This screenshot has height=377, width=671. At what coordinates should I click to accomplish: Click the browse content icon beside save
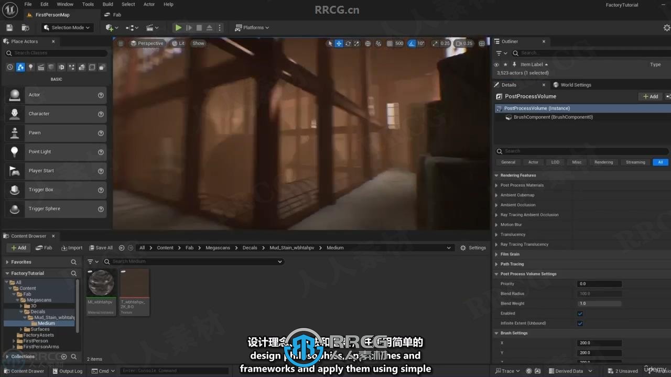pos(25,28)
